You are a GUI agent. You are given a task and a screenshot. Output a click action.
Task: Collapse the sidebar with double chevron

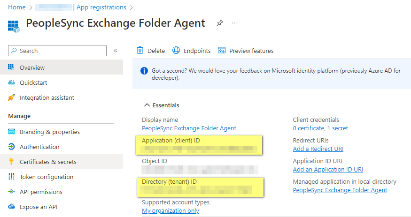116,51
